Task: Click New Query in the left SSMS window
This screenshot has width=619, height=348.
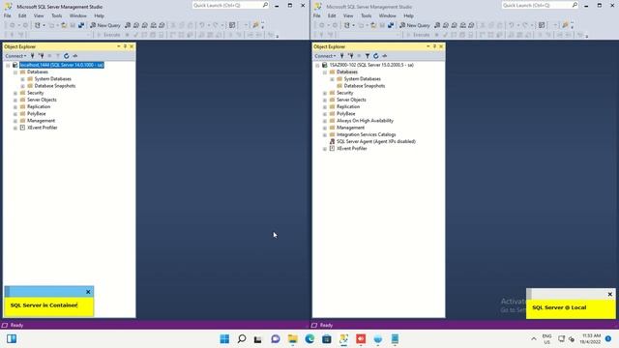Action: pos(105,25)
